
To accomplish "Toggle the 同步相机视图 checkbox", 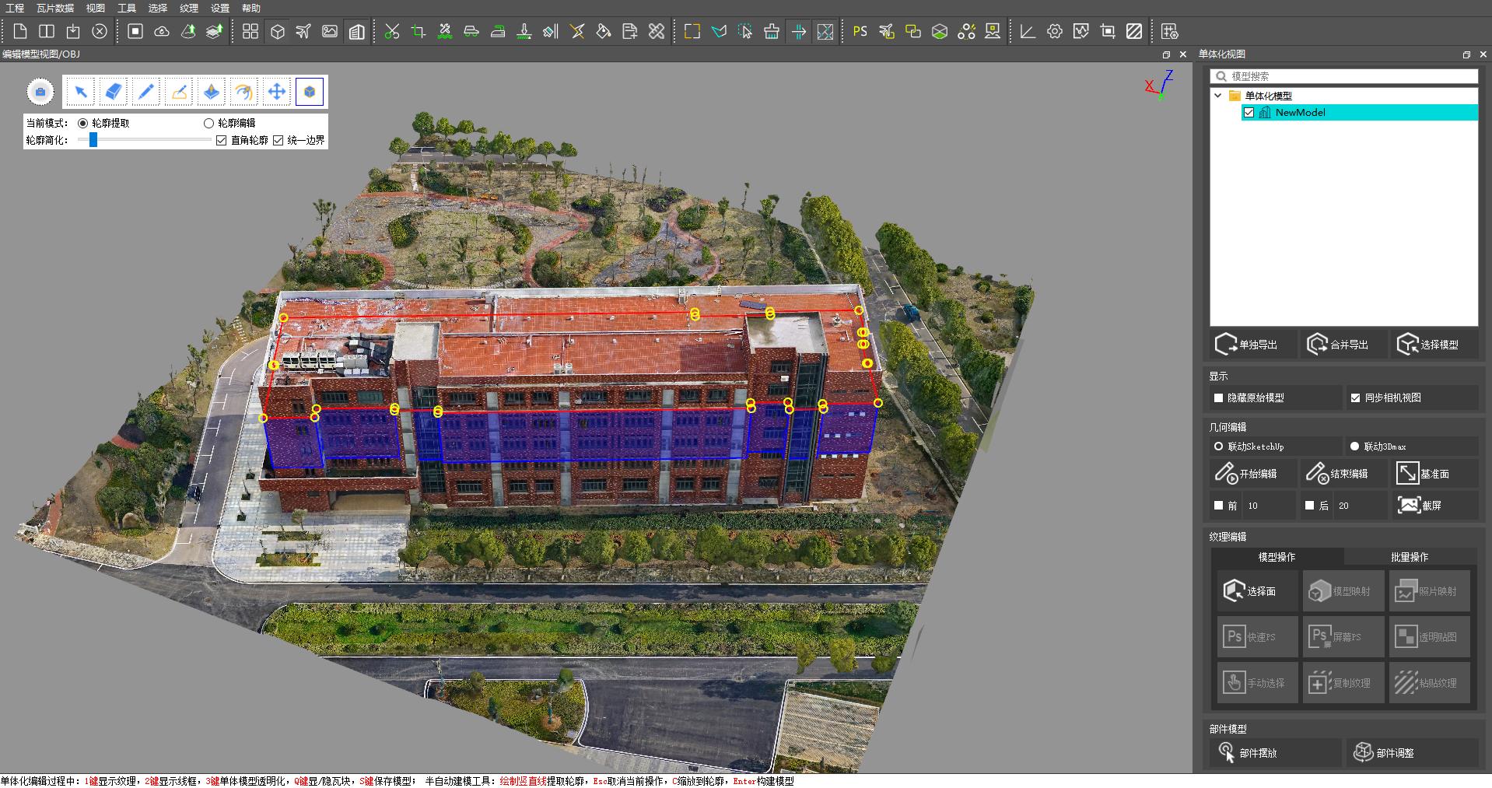I will tap(1356, 398).
